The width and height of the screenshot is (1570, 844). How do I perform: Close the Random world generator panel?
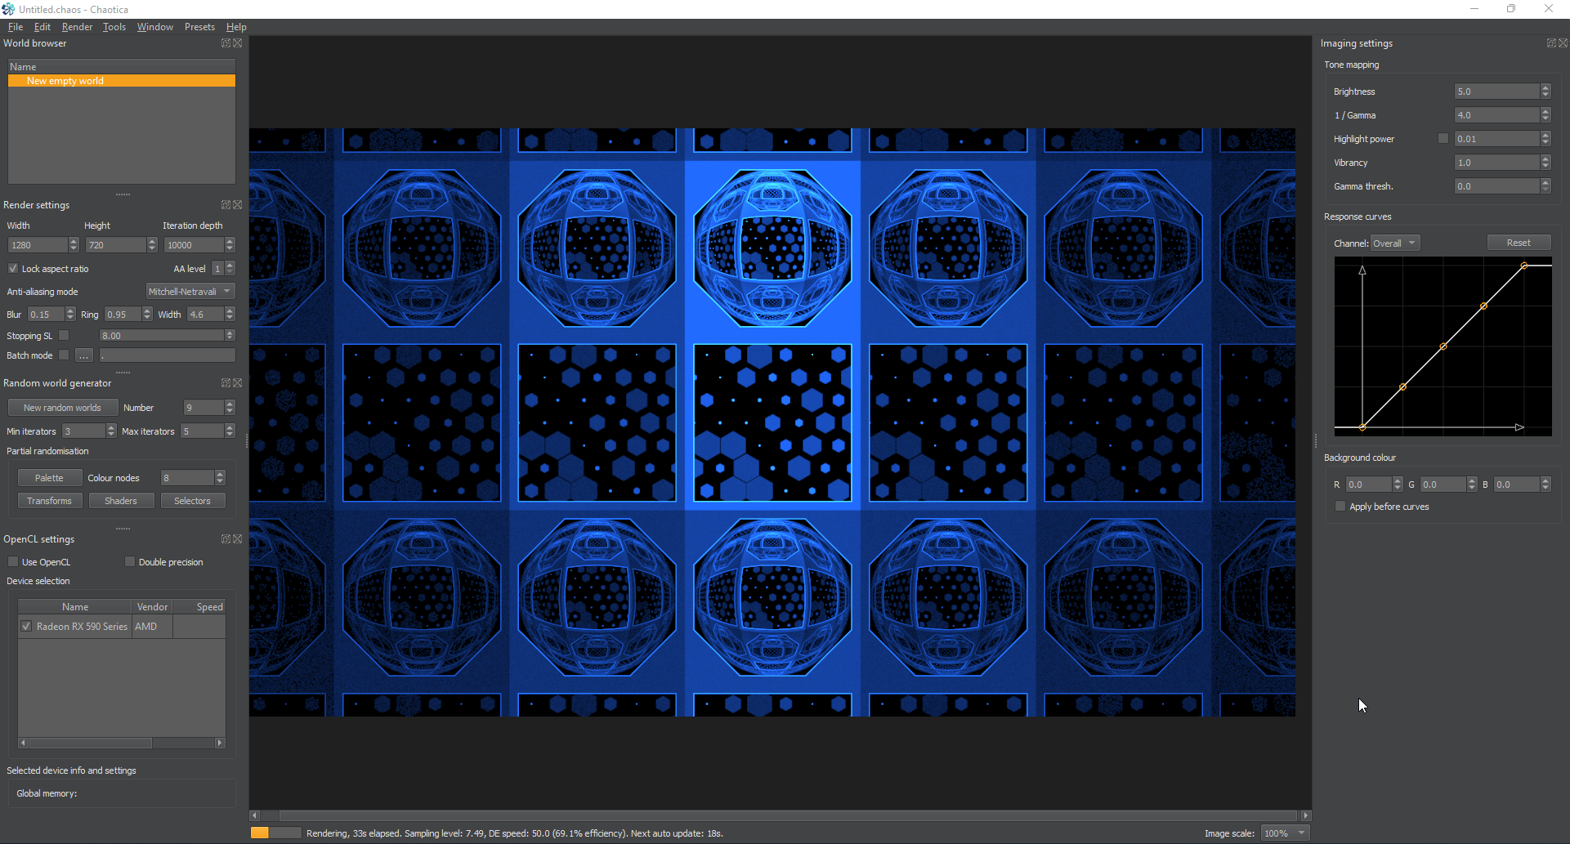point(238,383)
